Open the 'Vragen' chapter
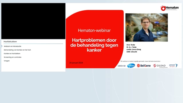 tap(7, 61)
